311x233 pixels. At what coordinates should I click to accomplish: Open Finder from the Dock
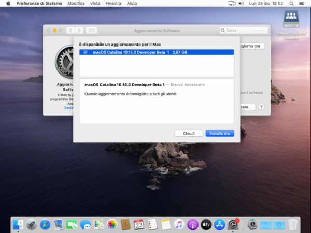pos(18,225)
